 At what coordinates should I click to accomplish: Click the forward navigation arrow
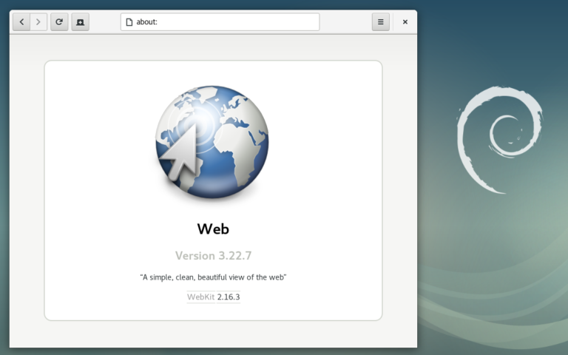click(x=38, y=22)
